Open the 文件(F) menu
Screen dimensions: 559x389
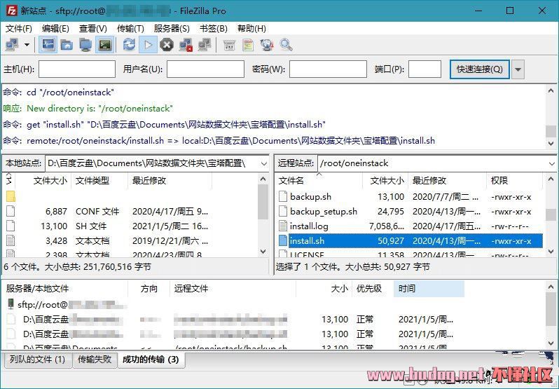(x=18, y=29)
